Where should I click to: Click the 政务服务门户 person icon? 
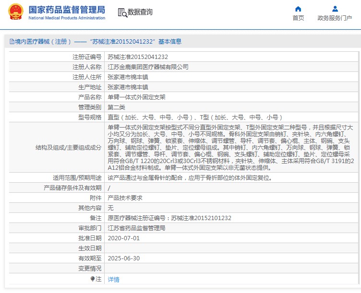click(x=335, y=9)
